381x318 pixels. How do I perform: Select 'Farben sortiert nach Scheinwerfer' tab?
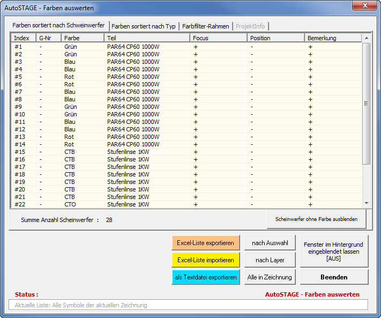pyautogui.click(x=58, y=26)
